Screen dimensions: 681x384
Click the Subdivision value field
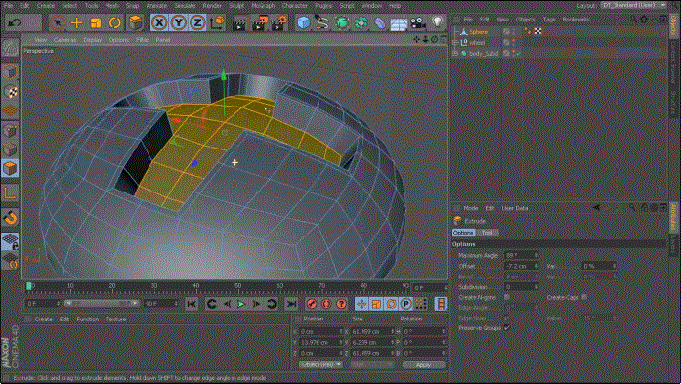[520, 287]
